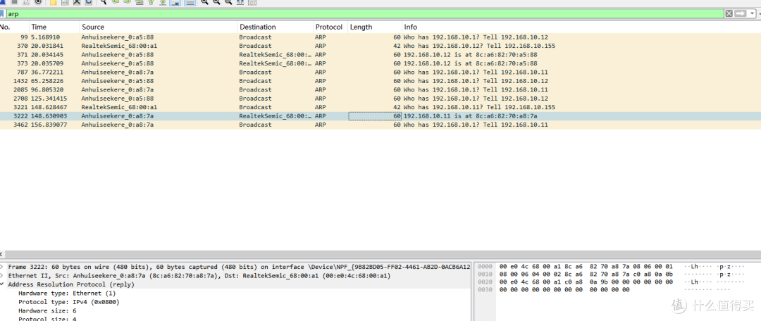Click the Info column header

tap(581, 27)
